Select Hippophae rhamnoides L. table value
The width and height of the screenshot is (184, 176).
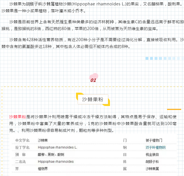click(57, 147)
